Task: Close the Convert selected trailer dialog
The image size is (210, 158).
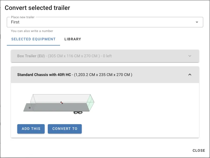Action: [199, 150]
